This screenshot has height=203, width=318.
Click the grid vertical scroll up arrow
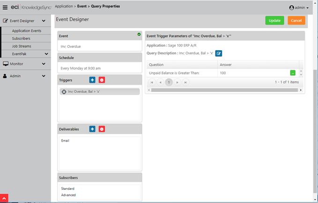301,71
